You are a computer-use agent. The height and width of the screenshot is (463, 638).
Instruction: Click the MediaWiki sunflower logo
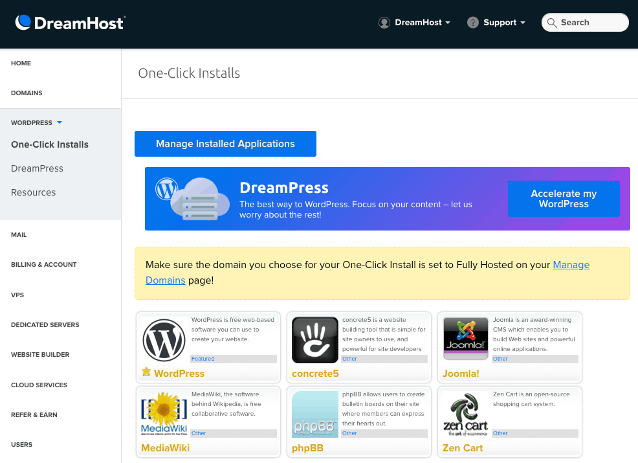tap(164, 414)
